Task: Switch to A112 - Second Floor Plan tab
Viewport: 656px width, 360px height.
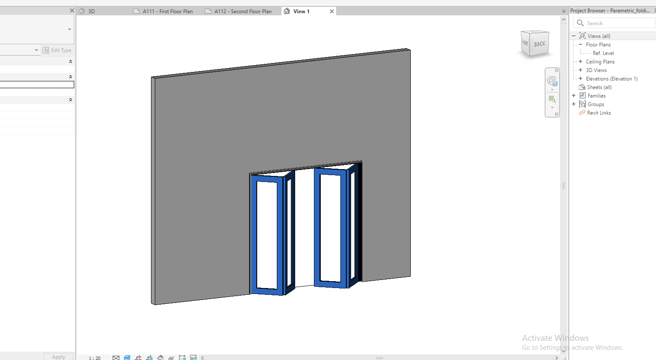Action: tap(243, 12)
